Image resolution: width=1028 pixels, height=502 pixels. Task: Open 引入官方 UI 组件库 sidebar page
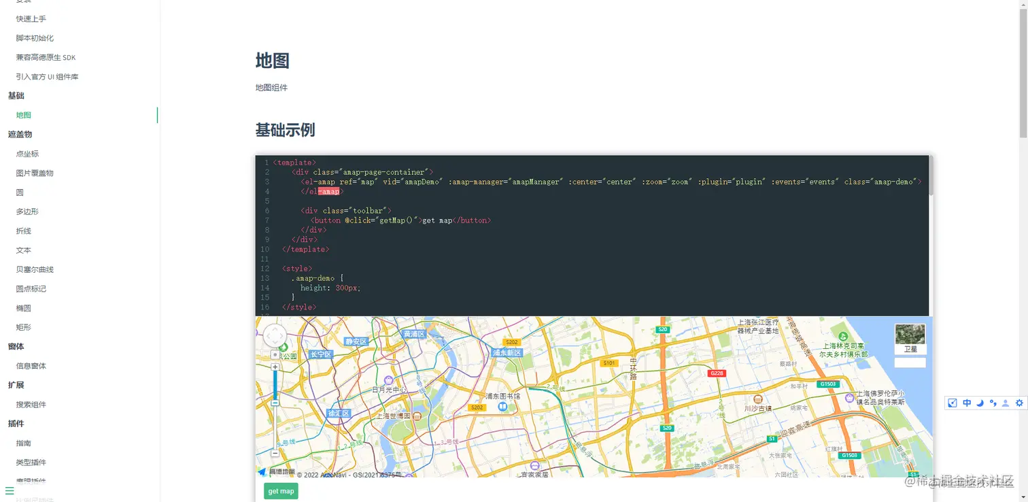coord(48,77)
